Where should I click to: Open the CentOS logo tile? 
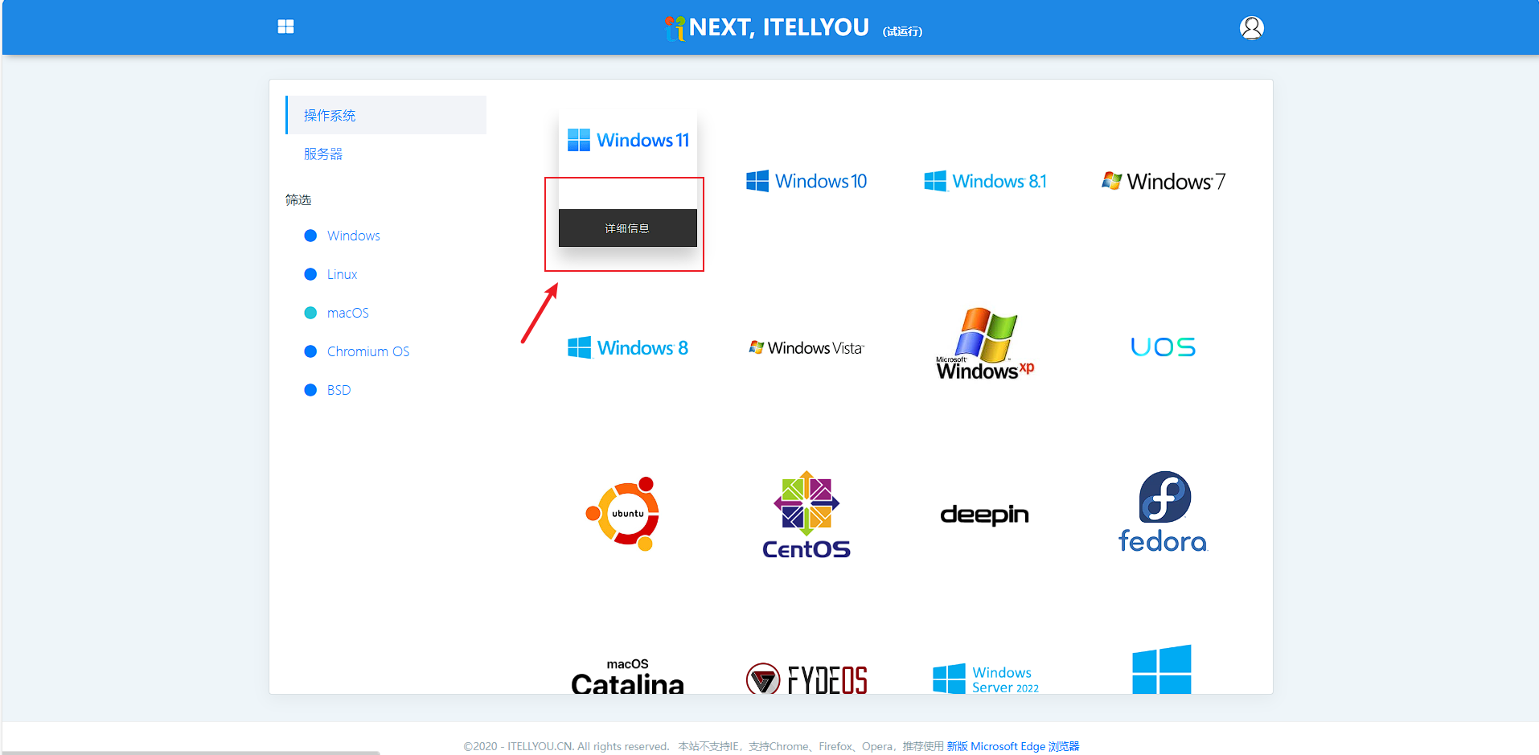(x=806, y=515)
